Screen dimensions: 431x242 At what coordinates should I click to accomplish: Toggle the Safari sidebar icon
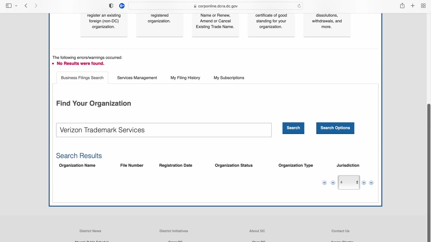point(9,6)
